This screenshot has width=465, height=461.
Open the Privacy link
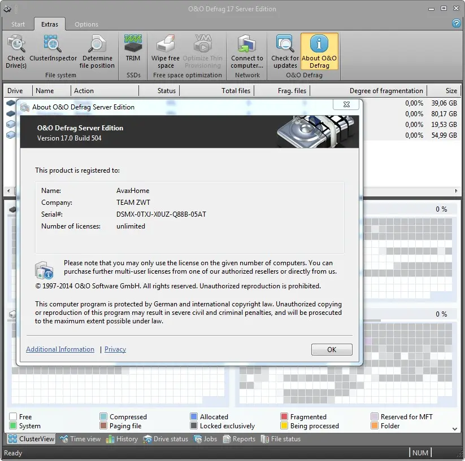point(115,349)
